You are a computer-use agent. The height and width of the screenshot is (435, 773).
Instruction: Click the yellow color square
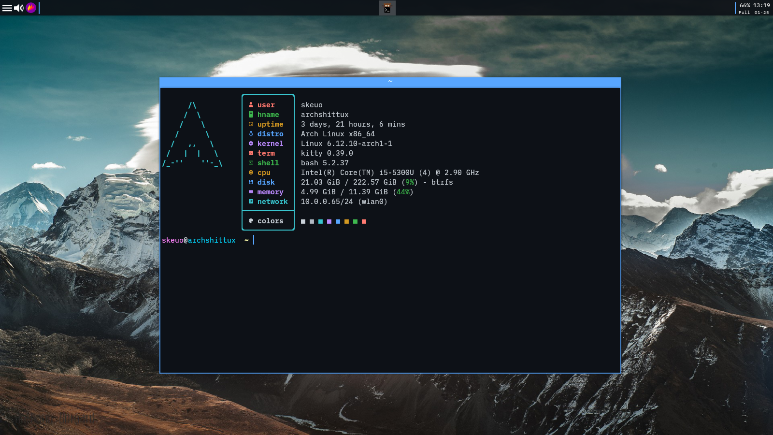click(346, 221)
